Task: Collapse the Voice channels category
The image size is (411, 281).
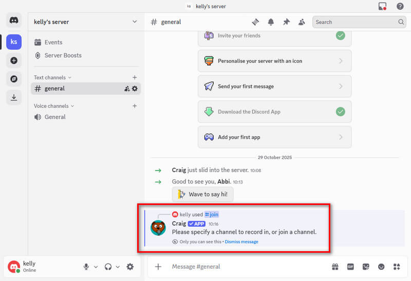Action: pyautogui.click(x=54, y=106)
